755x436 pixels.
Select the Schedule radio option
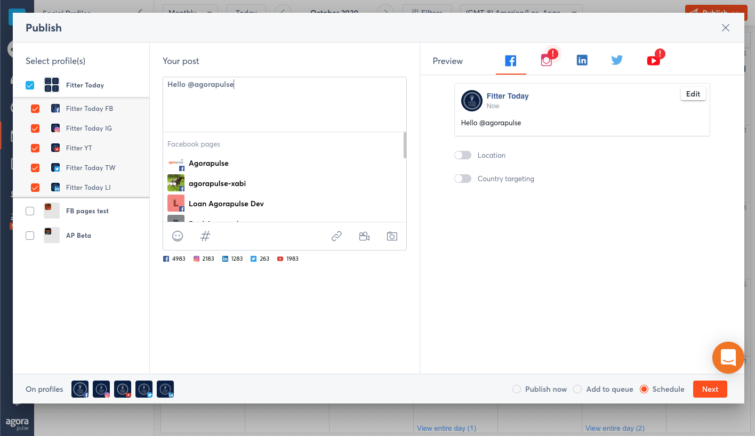pyautogui.click(x=644, y=389)
